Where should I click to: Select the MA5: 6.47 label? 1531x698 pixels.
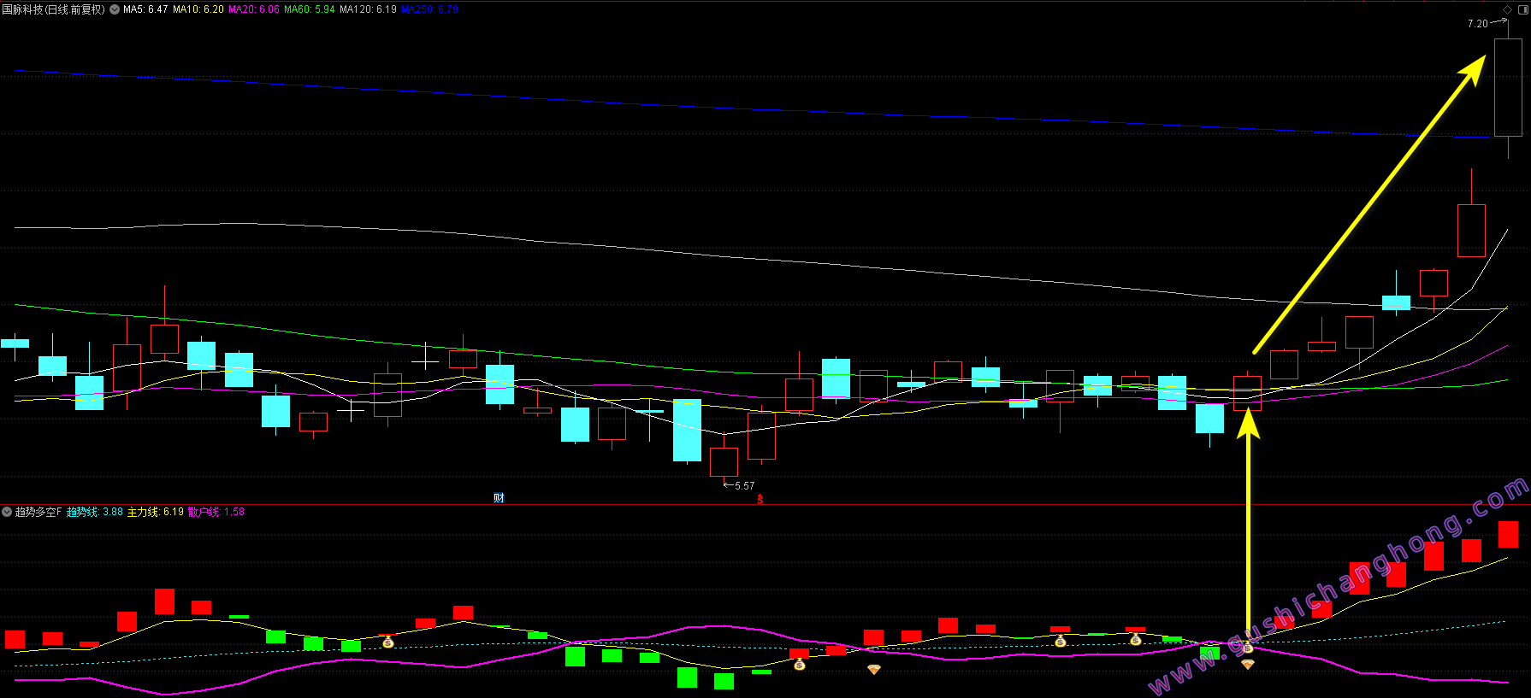pyautogui.click(x=145, y=9)
